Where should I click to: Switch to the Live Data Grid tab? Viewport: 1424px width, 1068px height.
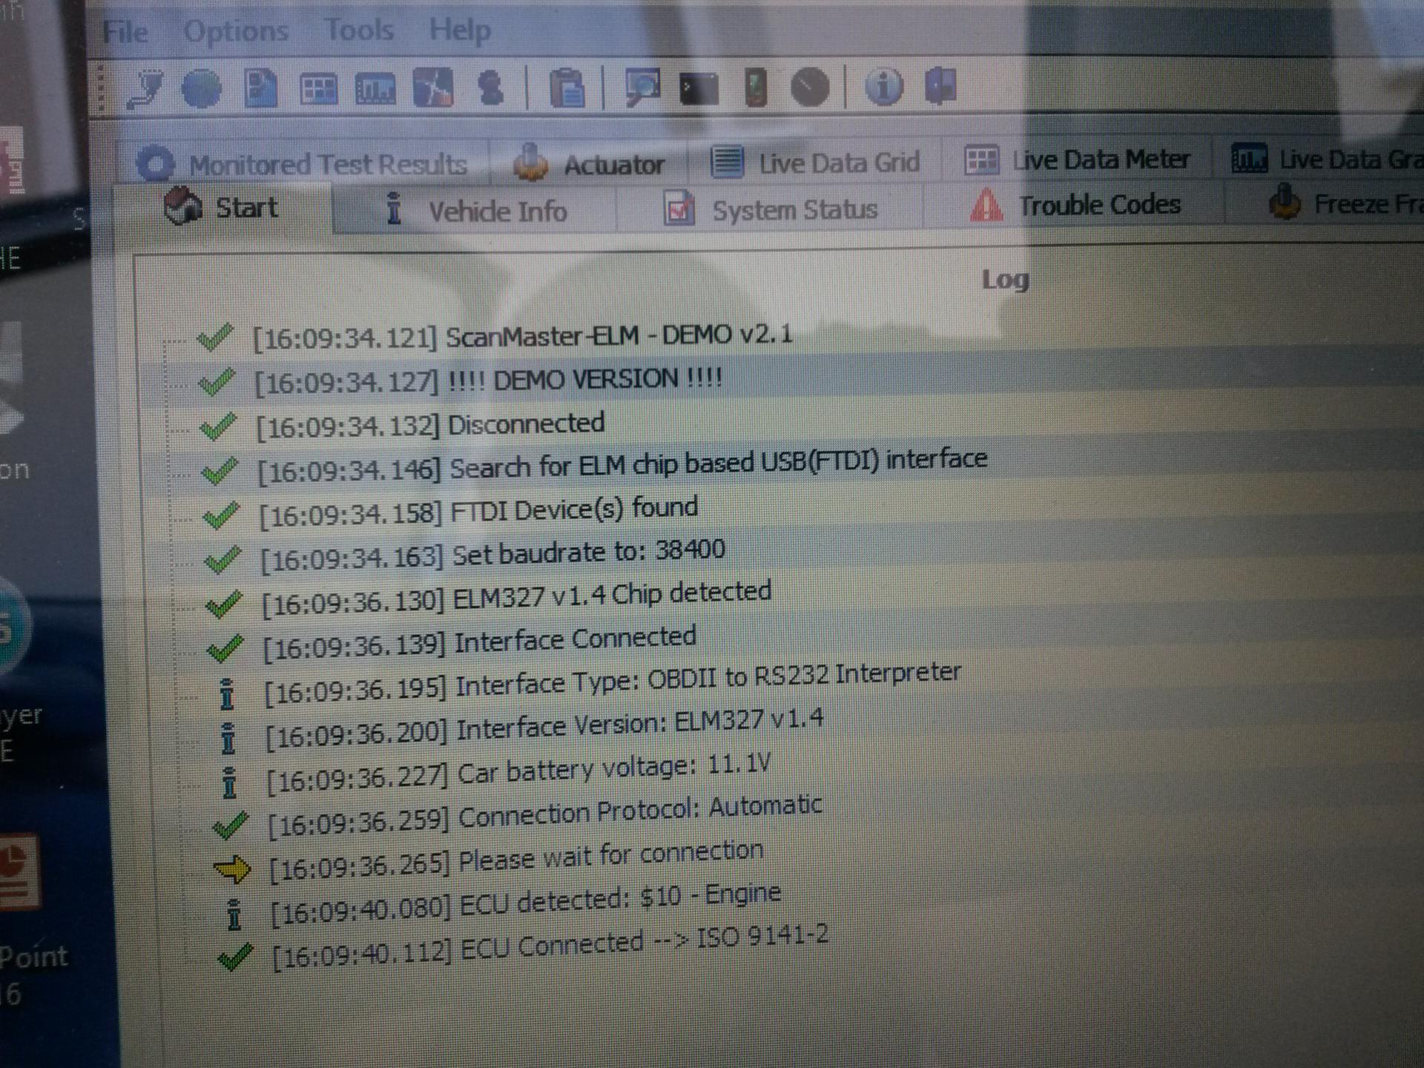814,162
